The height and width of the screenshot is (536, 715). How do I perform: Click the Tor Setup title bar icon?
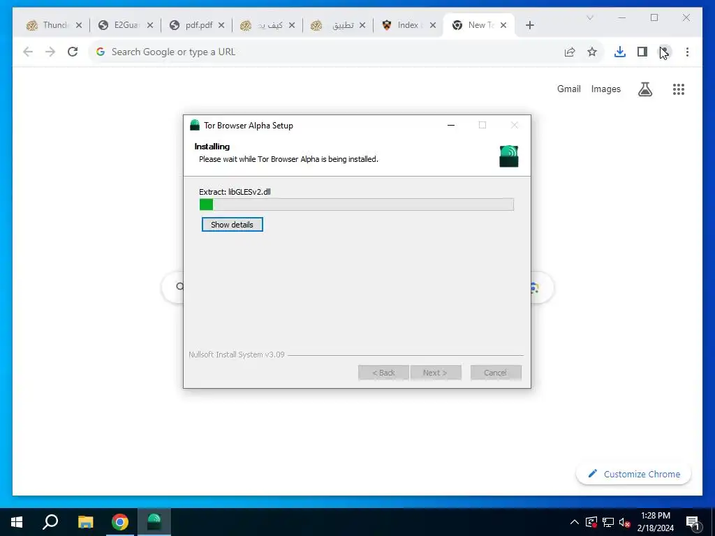click(195, 125)
